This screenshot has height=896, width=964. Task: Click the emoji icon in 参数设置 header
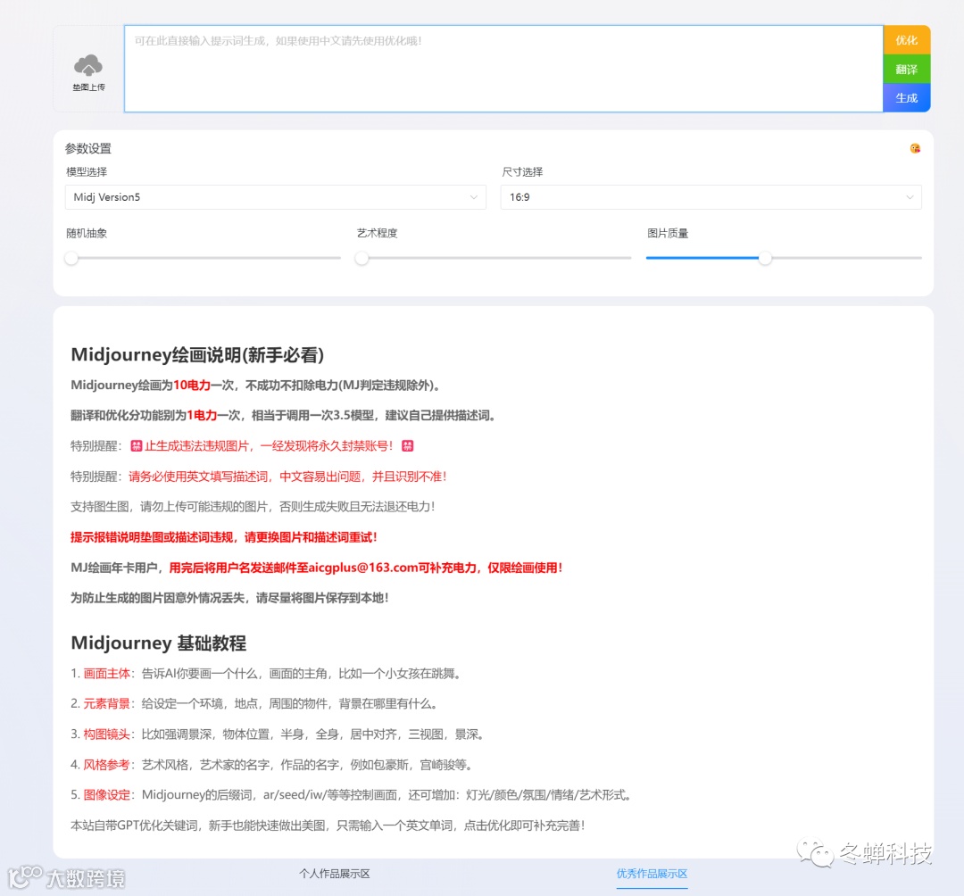pos(915,148)
